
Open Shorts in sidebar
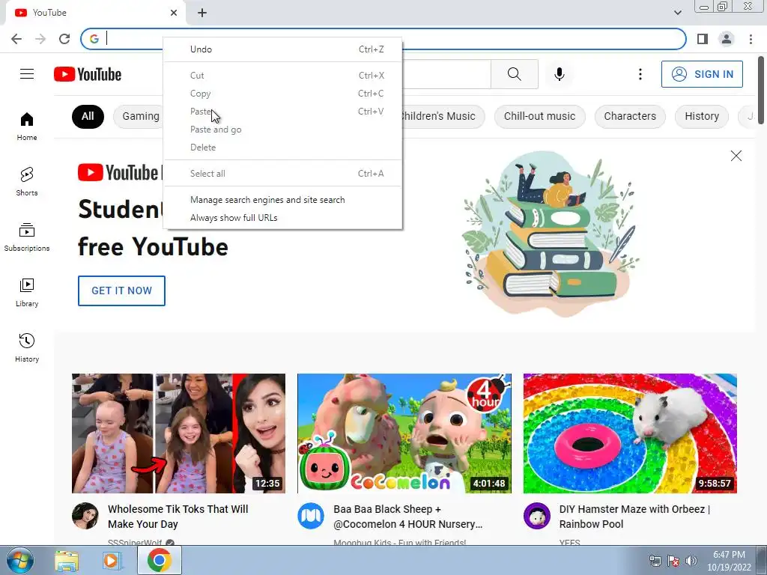[x=27, y=181]
